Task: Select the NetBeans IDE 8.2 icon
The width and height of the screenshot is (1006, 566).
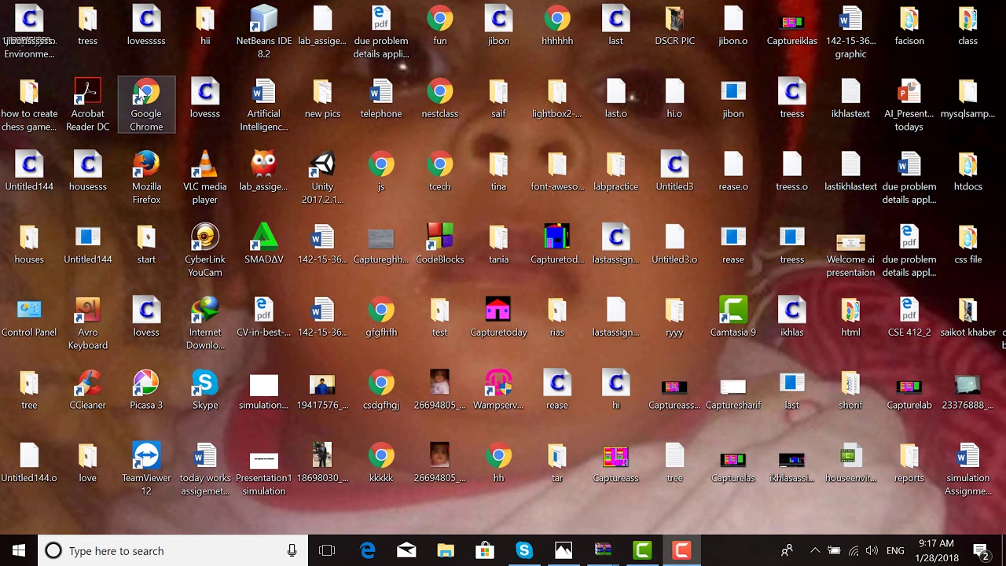Action: click(264, 31)
